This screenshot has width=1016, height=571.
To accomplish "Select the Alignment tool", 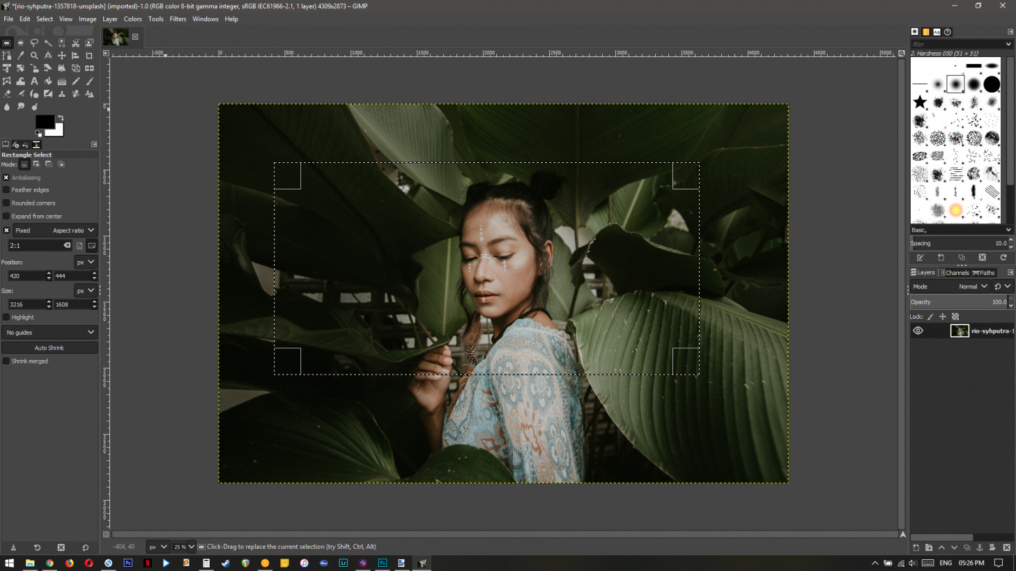I will 75,56.
